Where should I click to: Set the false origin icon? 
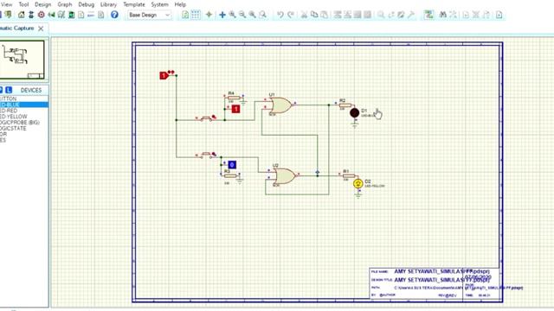click(x=209, y=15)
